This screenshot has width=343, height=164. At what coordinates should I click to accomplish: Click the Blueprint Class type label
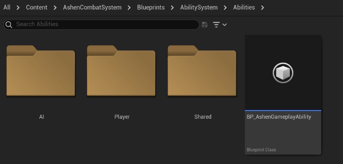coord(261,150)
